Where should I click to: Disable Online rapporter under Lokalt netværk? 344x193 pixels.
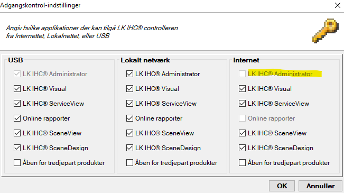(129, 118)
